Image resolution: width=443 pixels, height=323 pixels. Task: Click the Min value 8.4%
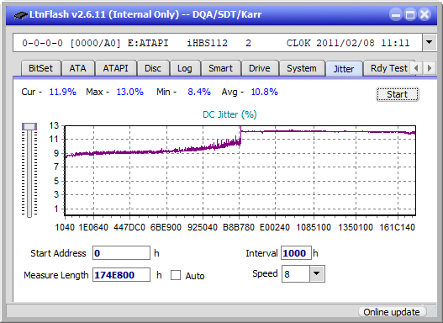199,92
